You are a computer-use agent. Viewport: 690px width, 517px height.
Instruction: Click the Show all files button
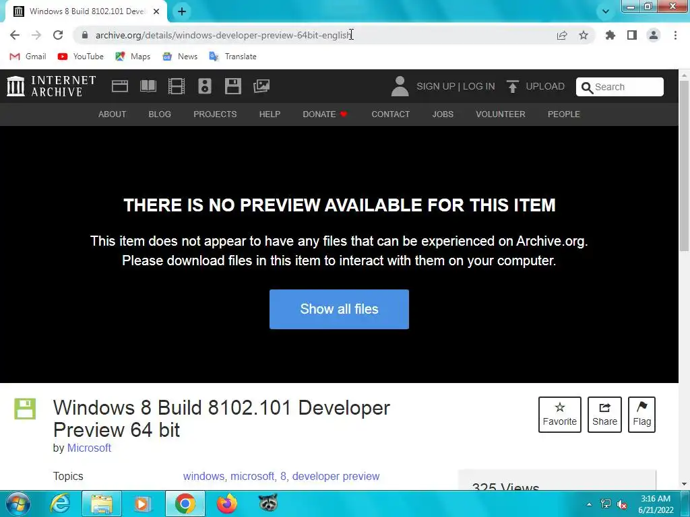340,309
